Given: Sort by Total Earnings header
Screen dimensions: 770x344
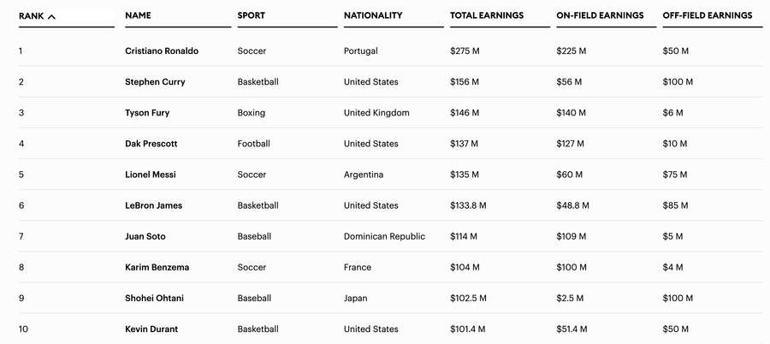Looking at the screenshot, I should pos(487,15).
